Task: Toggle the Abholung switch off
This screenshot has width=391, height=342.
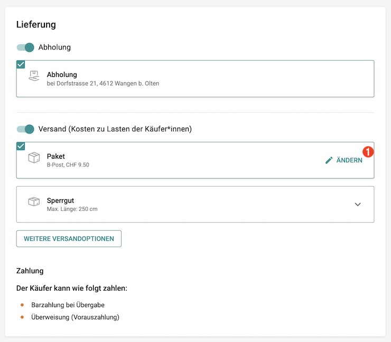Action: [25, 47]
